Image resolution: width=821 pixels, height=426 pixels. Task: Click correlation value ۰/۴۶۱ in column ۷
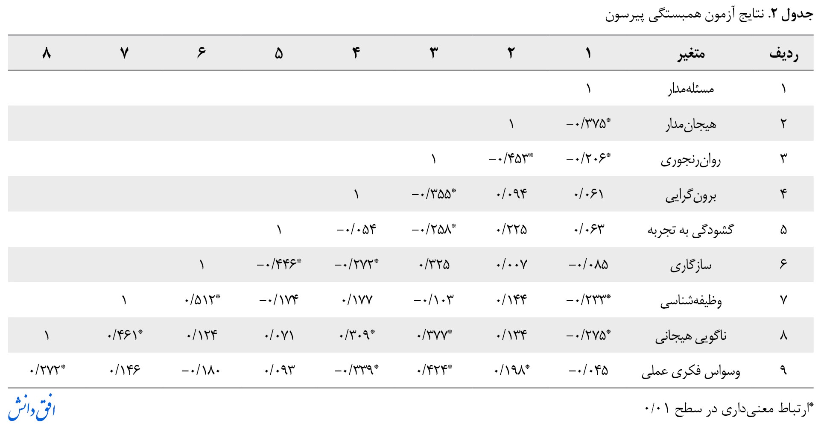pyautogui.click(x=125, y=335)
